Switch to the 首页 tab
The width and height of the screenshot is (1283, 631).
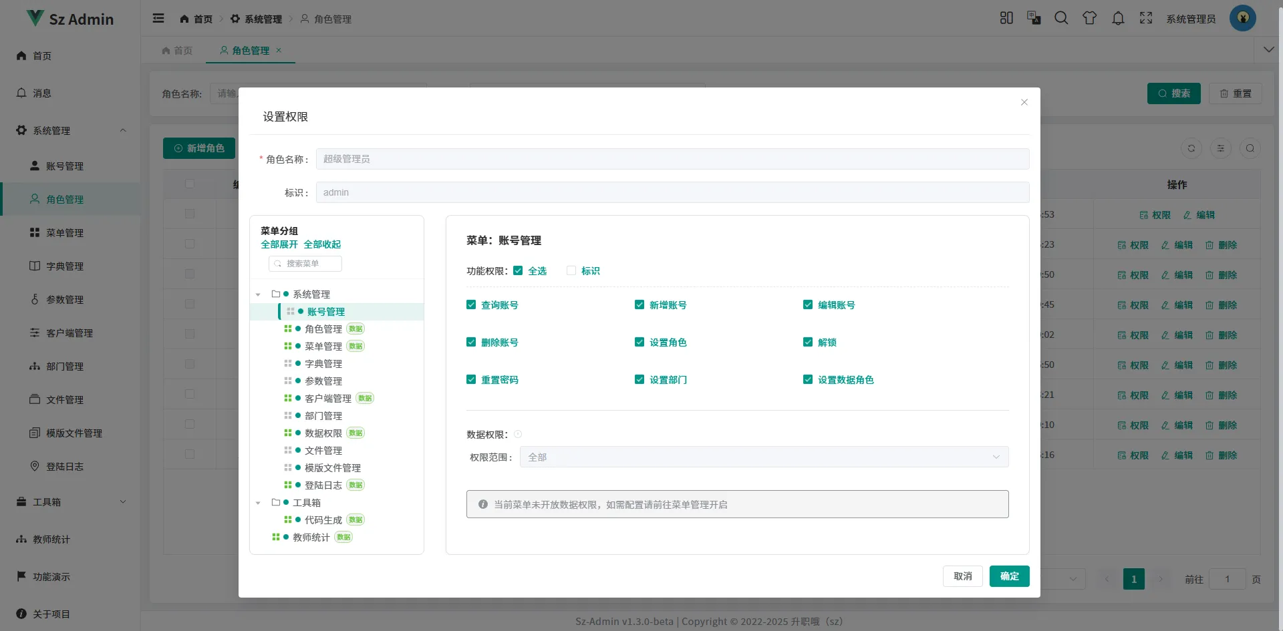178,51
